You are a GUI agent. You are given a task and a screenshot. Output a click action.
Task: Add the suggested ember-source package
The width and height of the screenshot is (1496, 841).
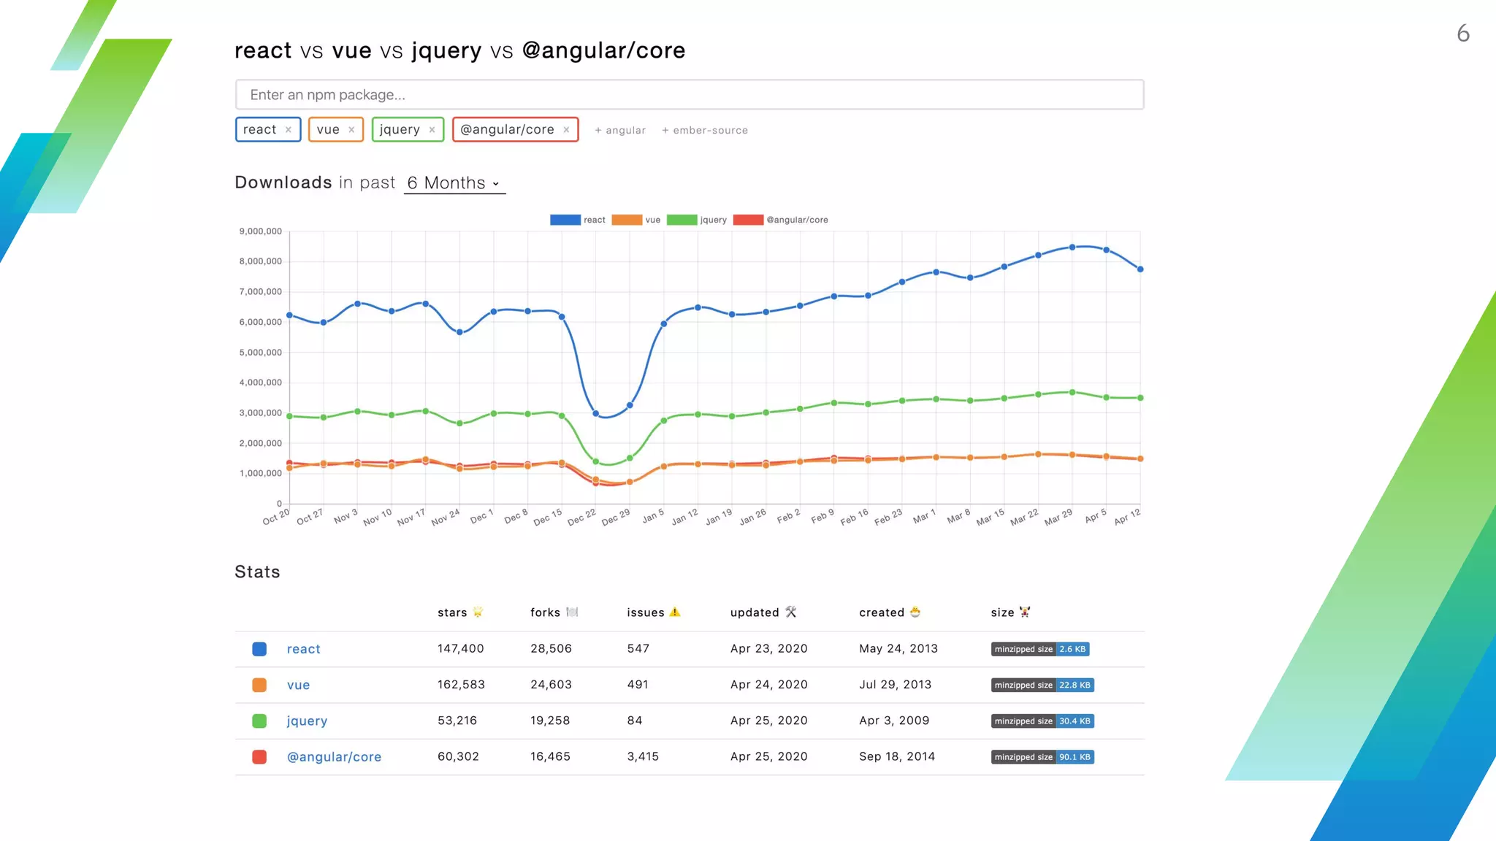click(x=705, y=130)
